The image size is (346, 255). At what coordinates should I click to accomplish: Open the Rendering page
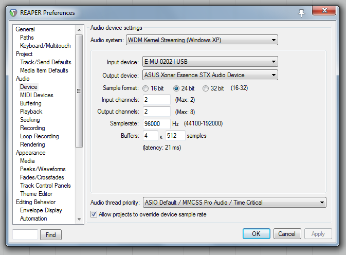point(32,144)
